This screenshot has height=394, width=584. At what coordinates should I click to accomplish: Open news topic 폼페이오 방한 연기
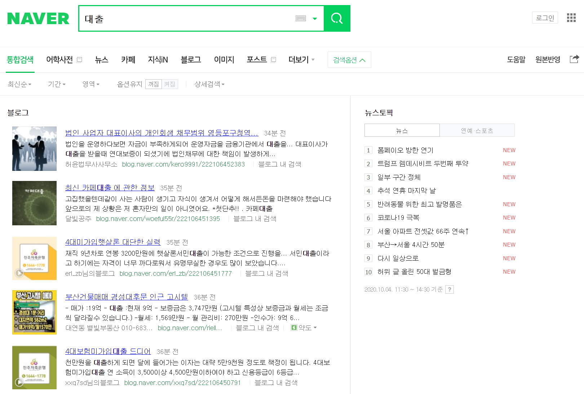[x=405, y=150]
